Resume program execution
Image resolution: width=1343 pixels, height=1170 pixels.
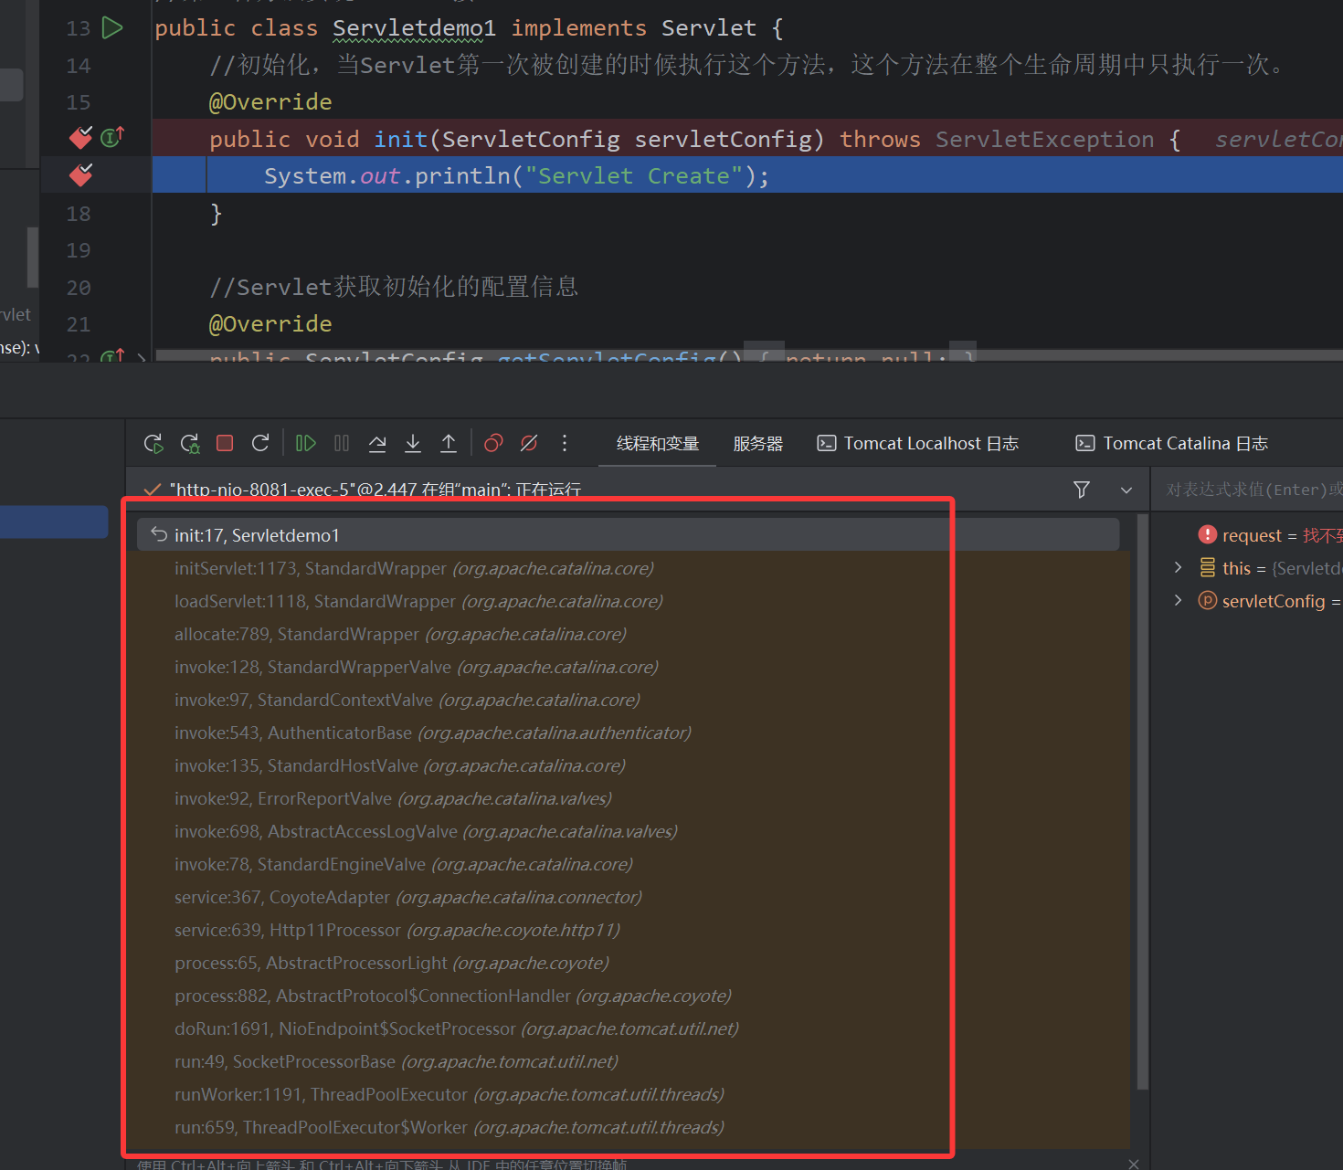point(306,443)
